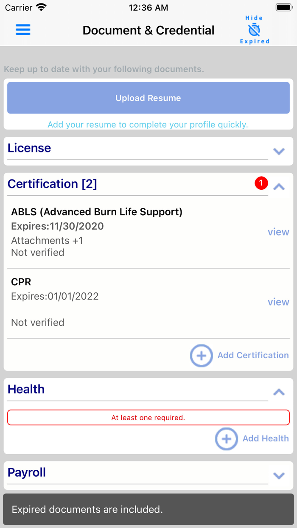Collapse the Health section chevron
Screen dimensions: 297x528
pos(279,392)
